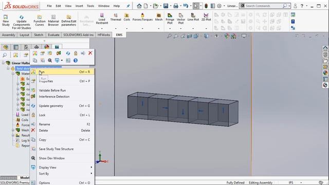Screen dimensions: 329x185
Task: Click the Line Plot tool
Action: coord(193,17)
